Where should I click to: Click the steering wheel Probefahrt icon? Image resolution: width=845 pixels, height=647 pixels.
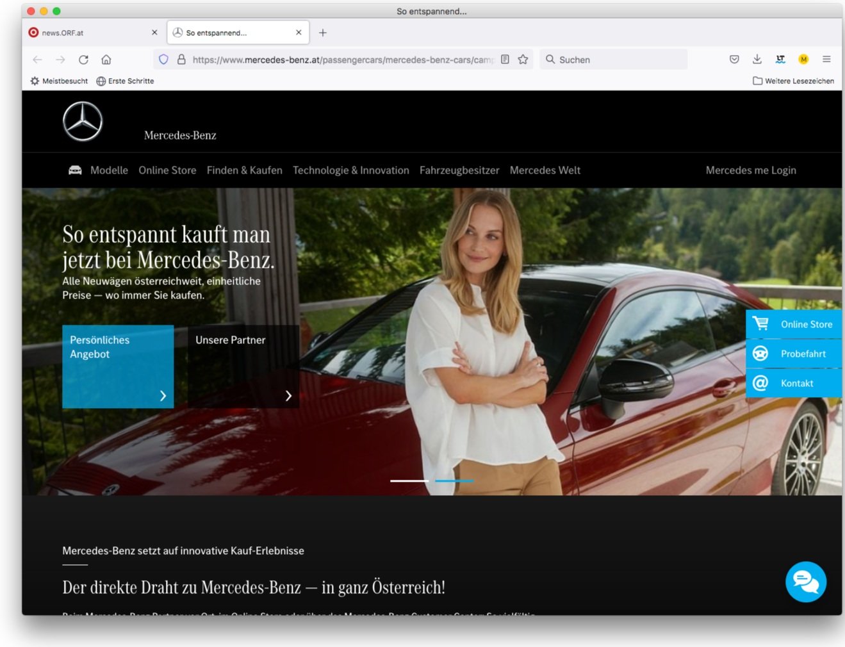pos(760,354)
